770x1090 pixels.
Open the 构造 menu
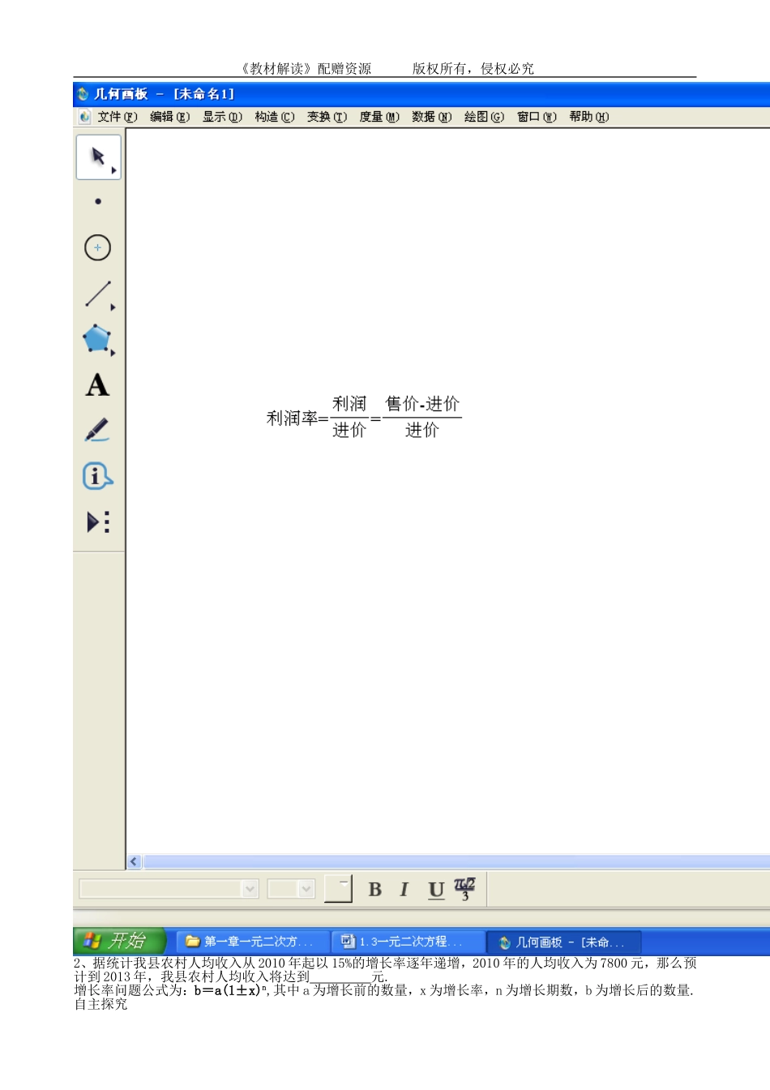pyautogui.click(x=276, y=117)
